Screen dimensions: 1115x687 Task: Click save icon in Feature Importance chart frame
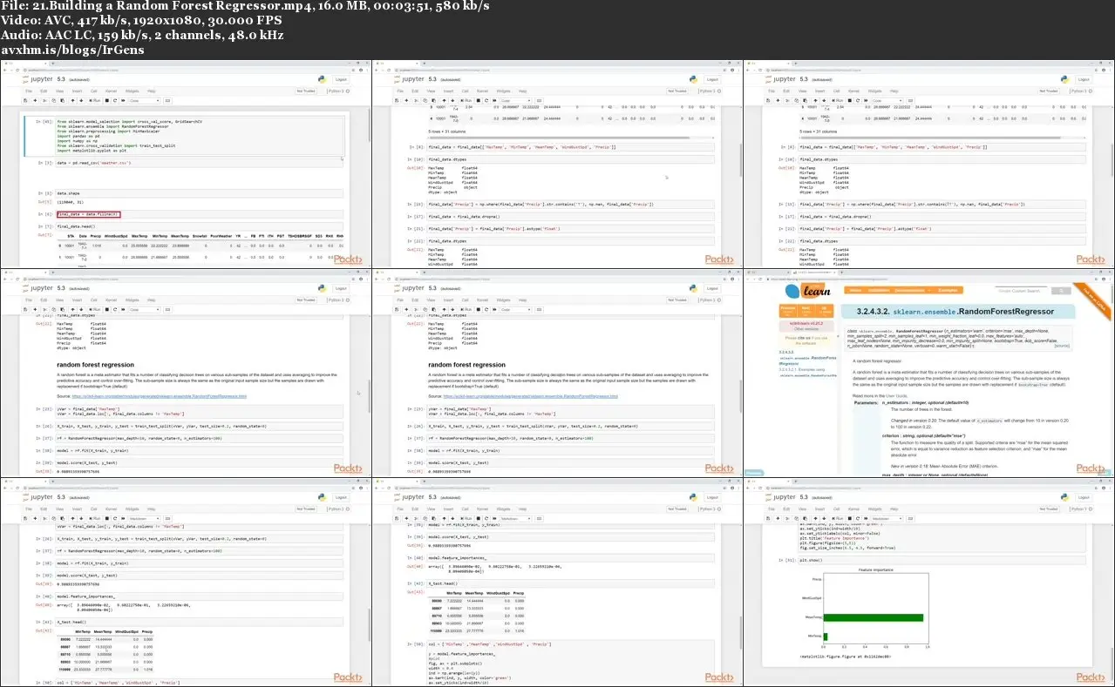[x=768, y=518]
